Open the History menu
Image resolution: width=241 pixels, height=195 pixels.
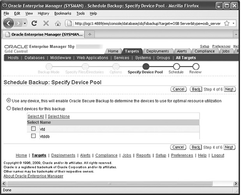pyautogui.click(x=44, y=14)
